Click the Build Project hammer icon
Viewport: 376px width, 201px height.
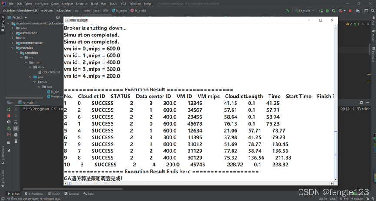click(287, 10)
